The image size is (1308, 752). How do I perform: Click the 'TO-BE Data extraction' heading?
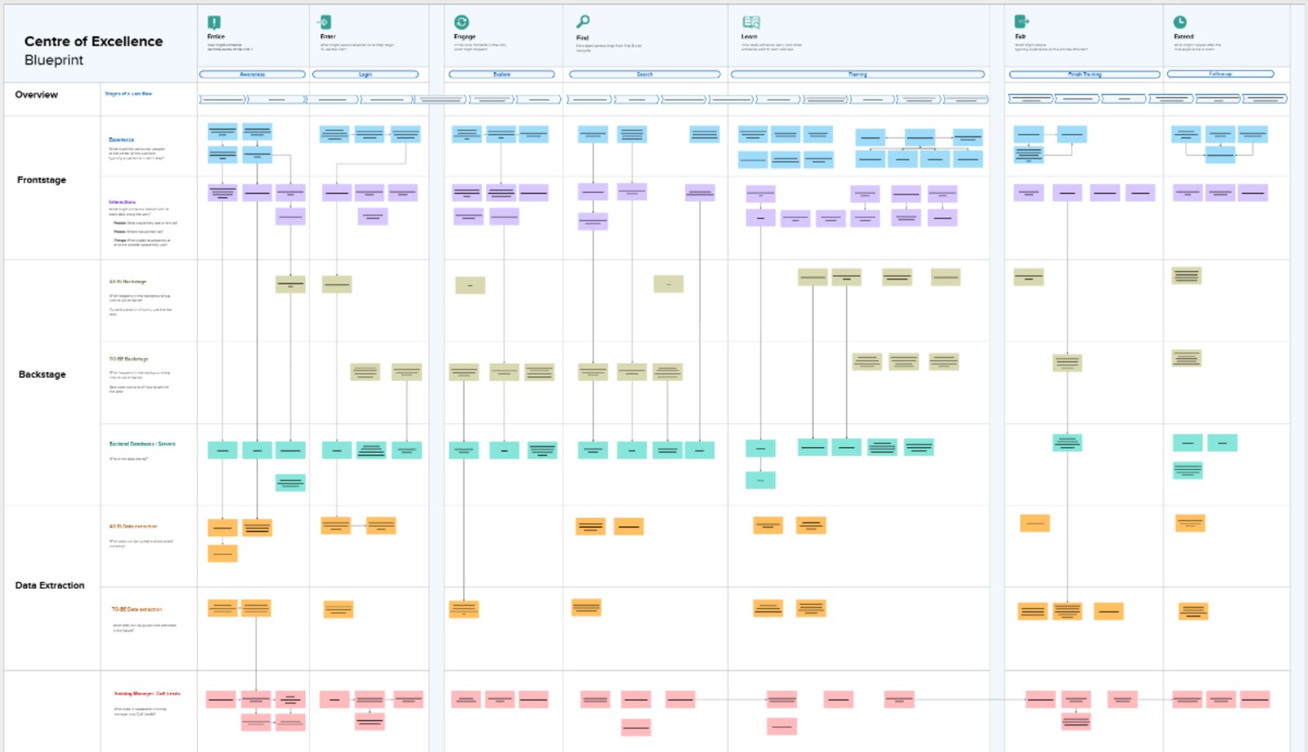(x=137, y=609)
